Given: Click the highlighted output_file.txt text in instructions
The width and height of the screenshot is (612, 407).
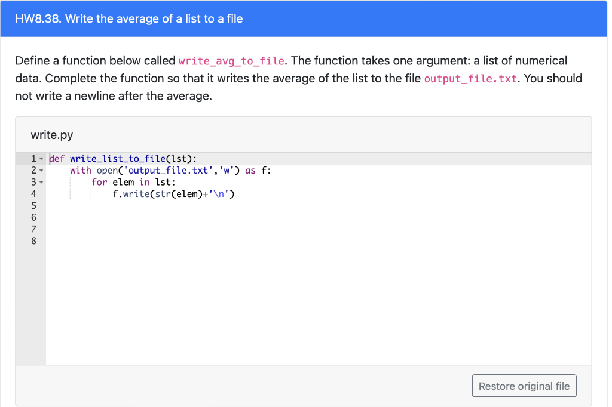Looking at the screenshot, I should [470, 78].
